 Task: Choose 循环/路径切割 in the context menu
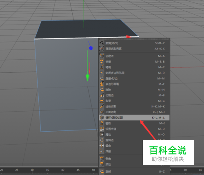click(x=134, y=117)
